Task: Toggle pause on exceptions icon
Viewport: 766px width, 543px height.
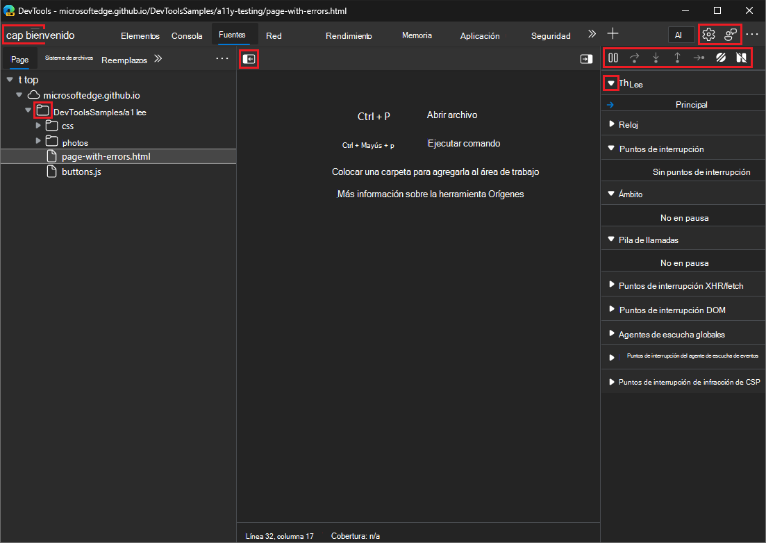Action: click(742, 58)
